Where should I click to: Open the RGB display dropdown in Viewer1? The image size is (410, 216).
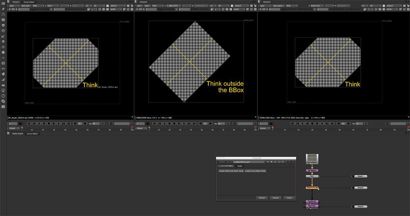pyautogui.click(x=38, y=6)
